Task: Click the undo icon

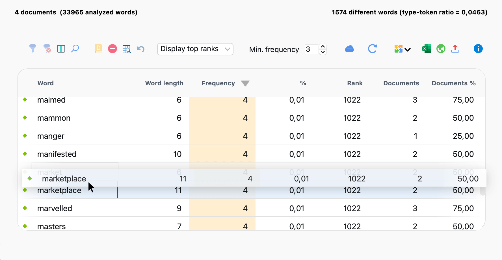Action: (x=140, y=49)
